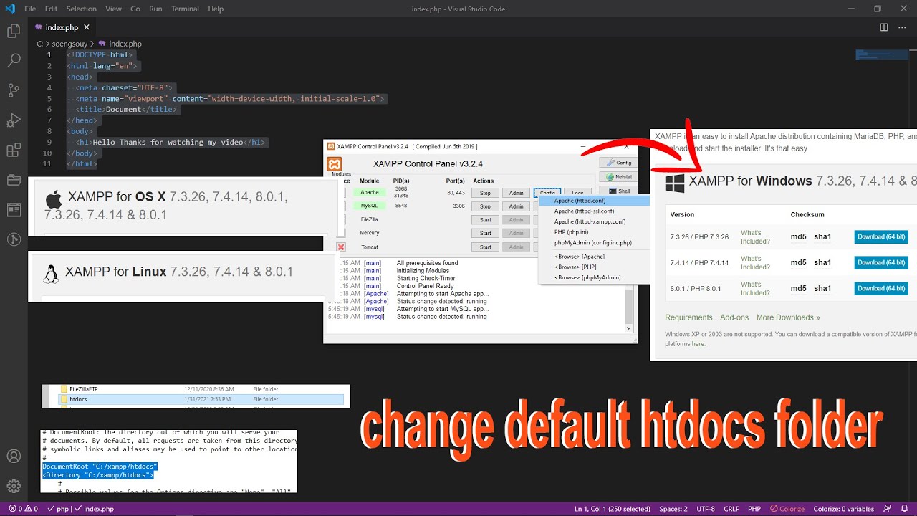
Task: Open the Git Graph activity bar icon
Action: [x=13, y=239]
